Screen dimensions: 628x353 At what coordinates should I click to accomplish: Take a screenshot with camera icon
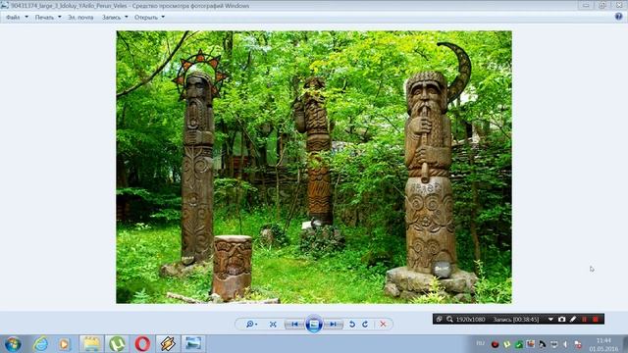pos(561,319)
